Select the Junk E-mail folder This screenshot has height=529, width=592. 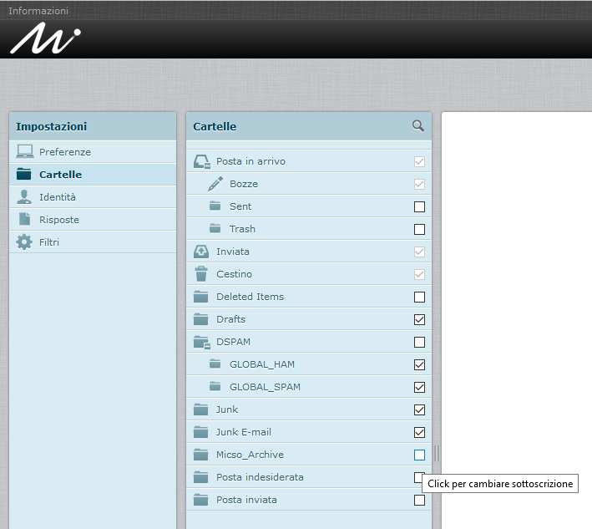[243, 432]
